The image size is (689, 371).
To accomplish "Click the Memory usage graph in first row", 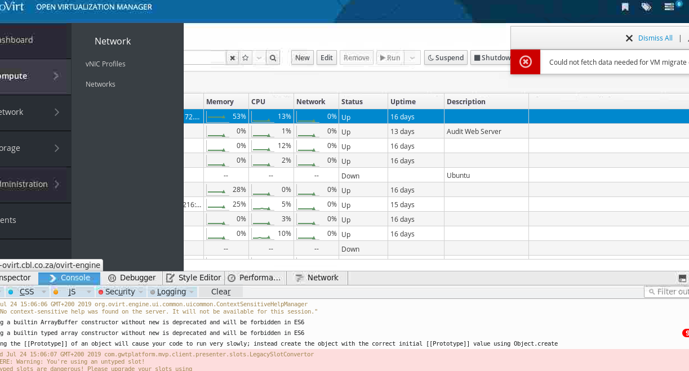I will tap(217, 117).
